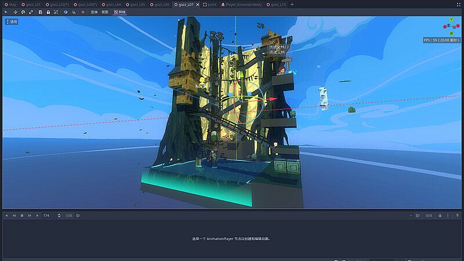Select the Select Mode arrow tool
The width and height of the screenshot is (464, 261).
pos(6,12)
